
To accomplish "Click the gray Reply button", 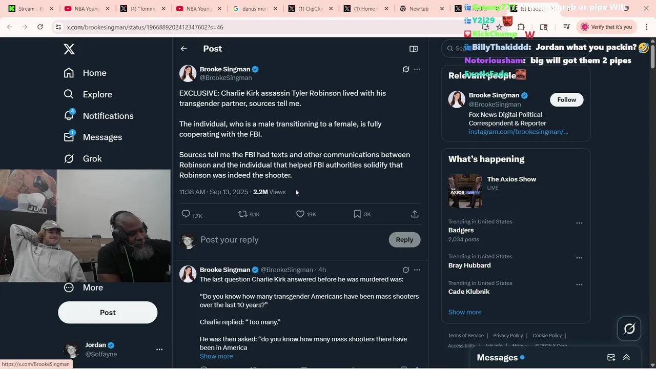I will tap(404, 240).
